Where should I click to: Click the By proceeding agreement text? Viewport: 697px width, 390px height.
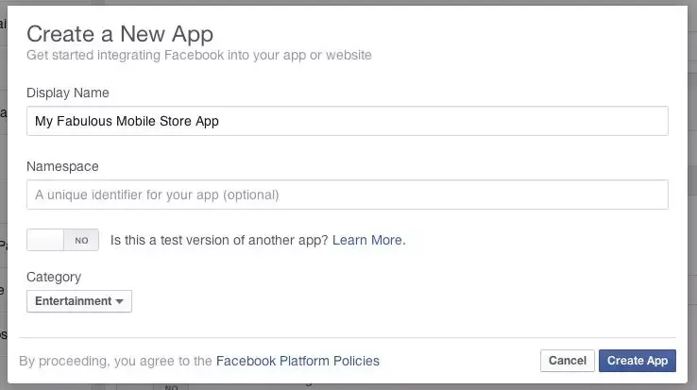(116, 361)
